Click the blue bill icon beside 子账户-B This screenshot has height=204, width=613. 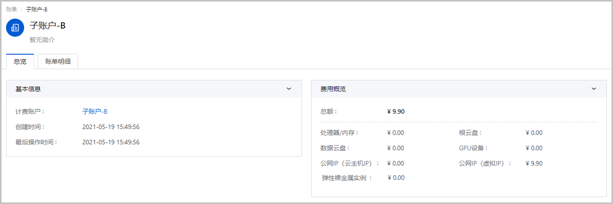[x=15, y=28]
